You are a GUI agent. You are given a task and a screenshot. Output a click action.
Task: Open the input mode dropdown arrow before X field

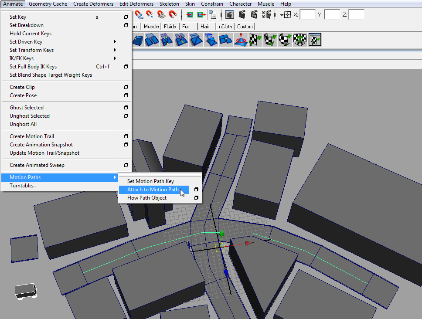pos(282,15)
